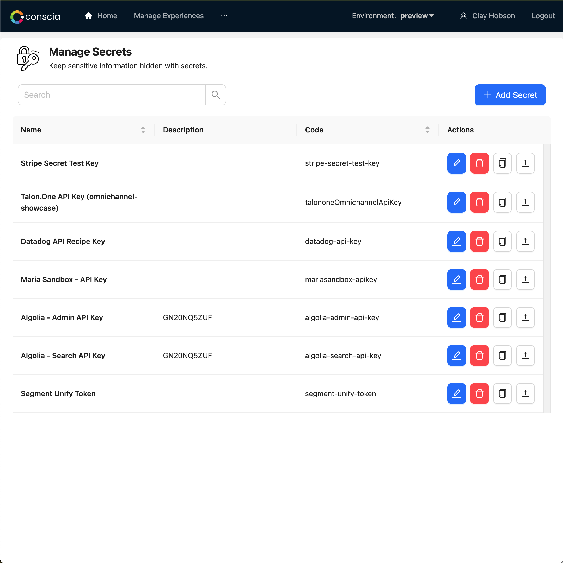The width and height of the screenshot is (563, 563).
Task: Edit the Segment Unify Token secret
Action: coord(456,393)
